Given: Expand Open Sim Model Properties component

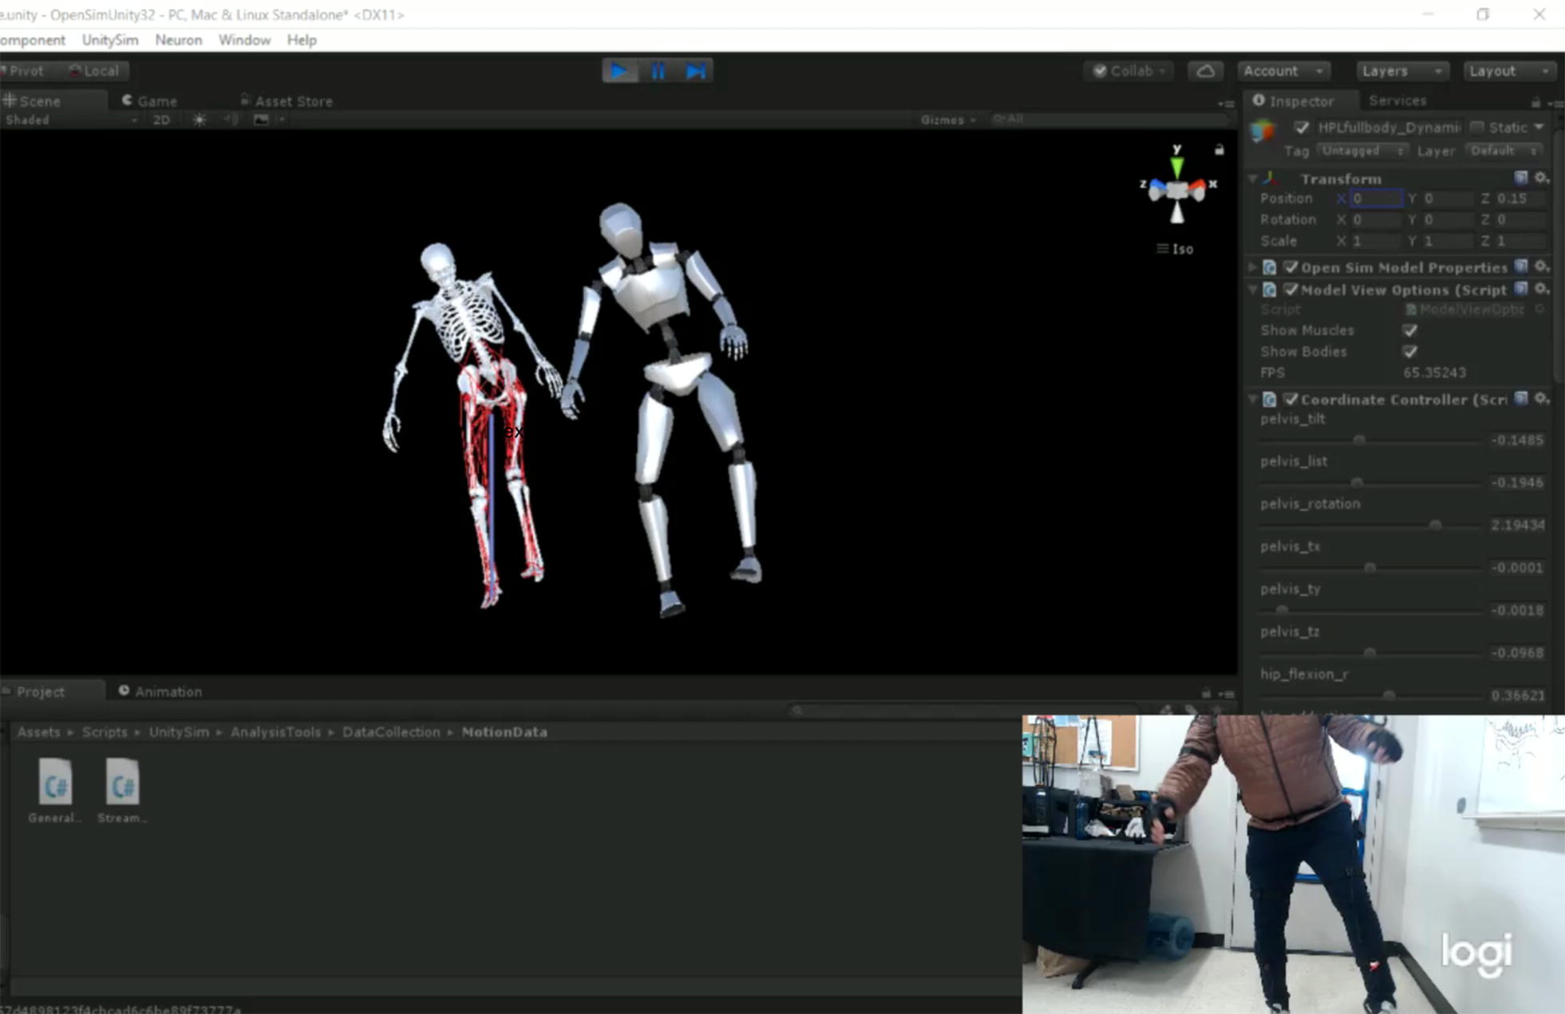Looking at the screenshot, I should coord(1252,267).
